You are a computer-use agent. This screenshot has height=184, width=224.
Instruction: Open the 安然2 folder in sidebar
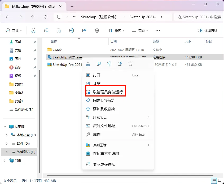click(19, 84)
